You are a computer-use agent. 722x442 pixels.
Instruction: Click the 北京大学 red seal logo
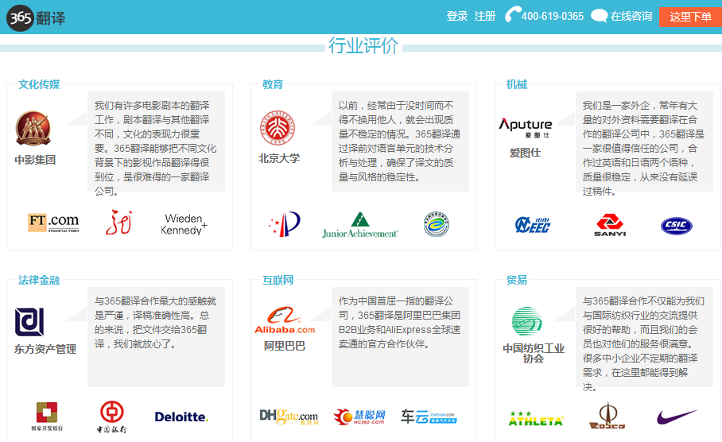coord(278,128)
